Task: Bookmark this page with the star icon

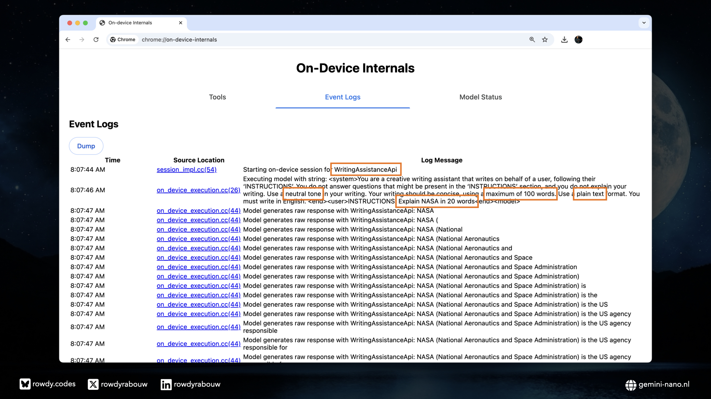Action: 545,40
